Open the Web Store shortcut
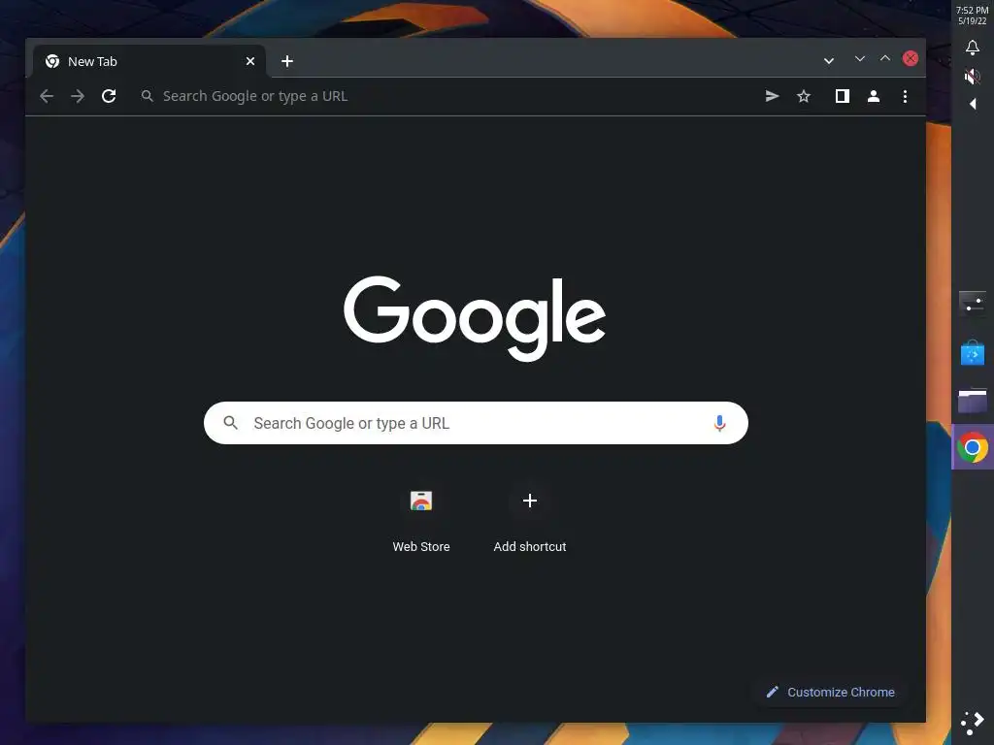994x745 pixels. pyautogui.click(x=421, y=520)
